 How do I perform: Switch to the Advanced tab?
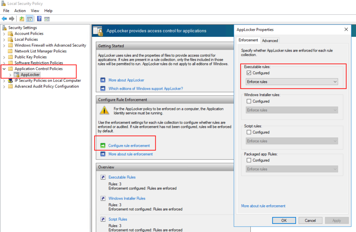(270, 40)
